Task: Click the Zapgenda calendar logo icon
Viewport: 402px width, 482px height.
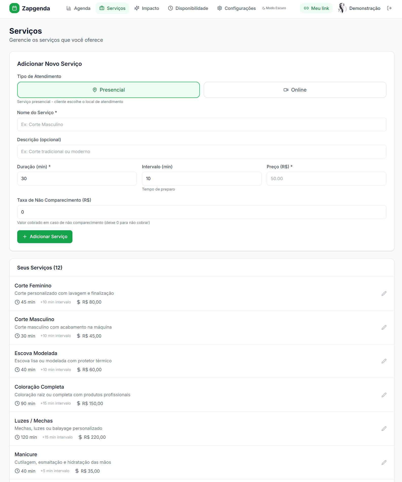Action: coord(14,8)
